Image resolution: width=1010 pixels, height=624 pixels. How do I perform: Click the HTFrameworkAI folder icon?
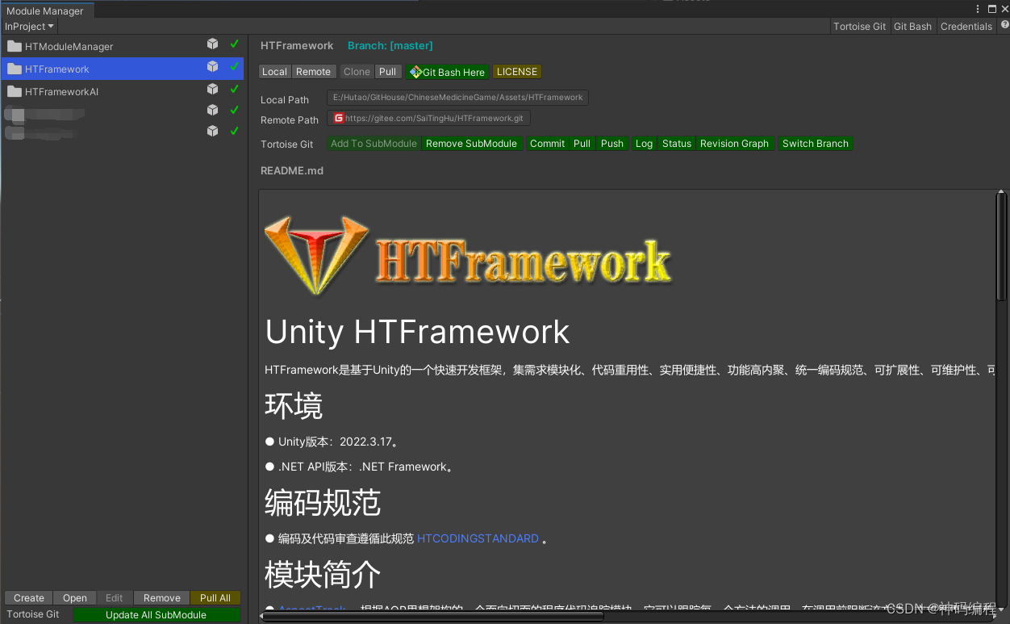(14, 91)
